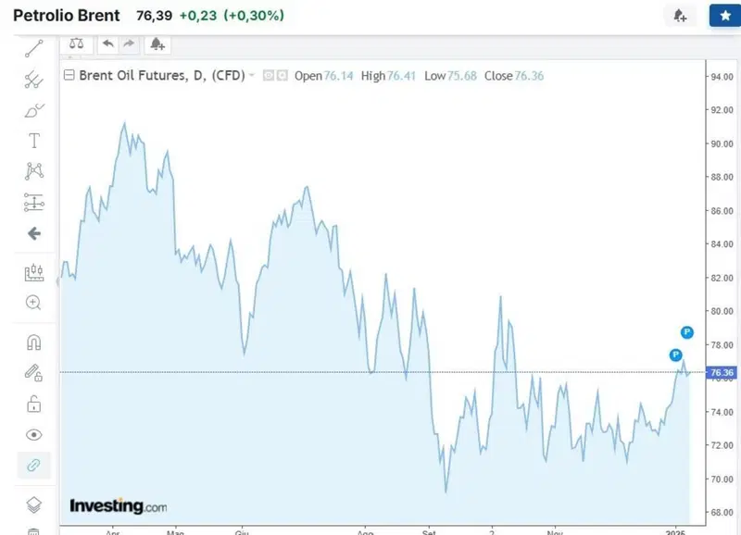Screen dimensions: 741x535
Task: Open dropdown next to Brent Oil Futures title
Action: click(251, 75)
